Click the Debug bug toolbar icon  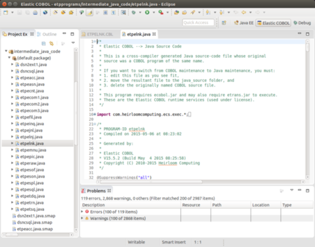133,12
